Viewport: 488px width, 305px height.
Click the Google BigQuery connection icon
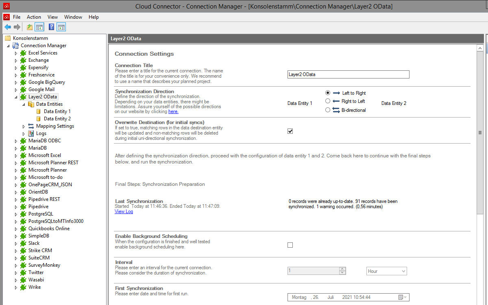(x=23, y=82)
